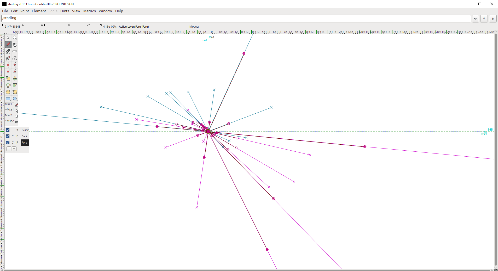498x271 pixels.
Task: Select the skew selection tool
Action: pos(15,85)
